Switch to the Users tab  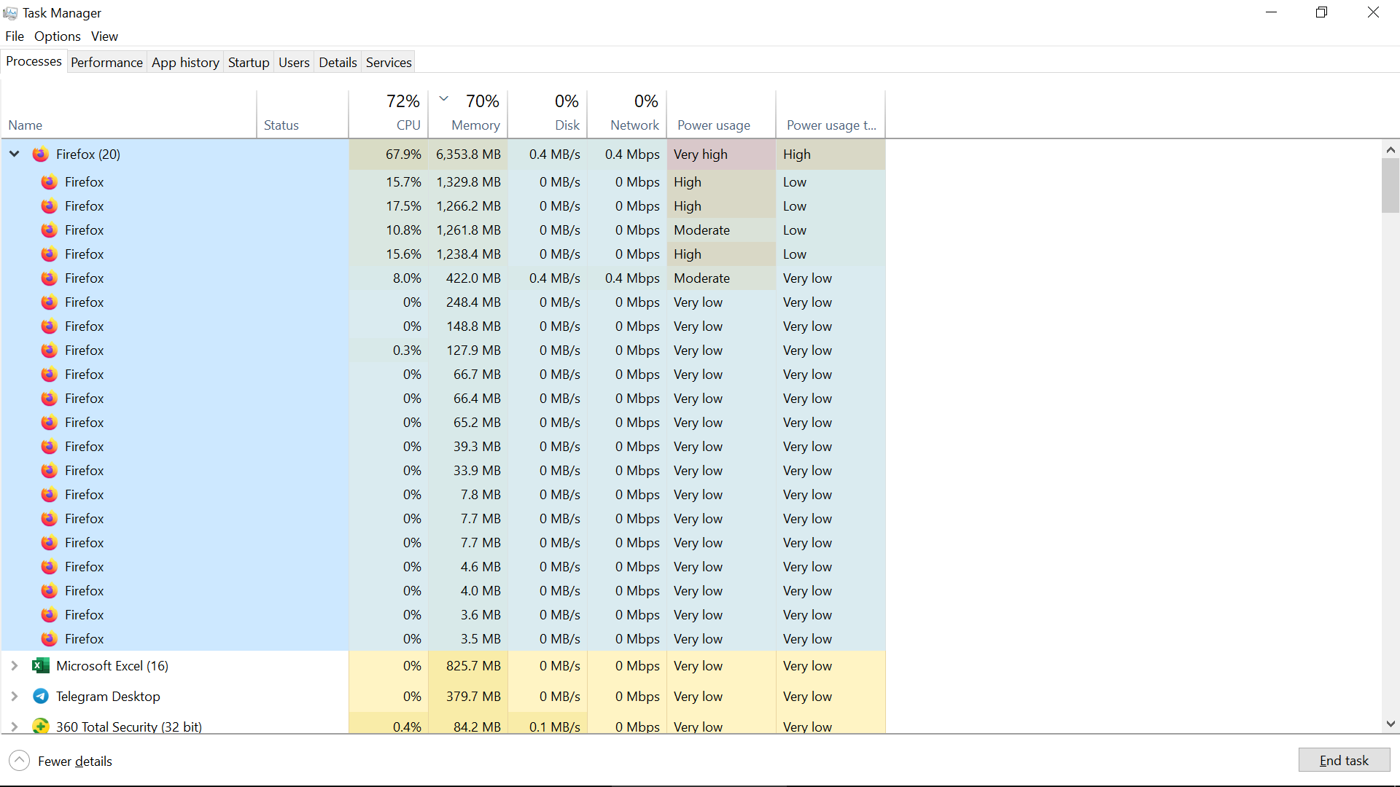(294, 63)
